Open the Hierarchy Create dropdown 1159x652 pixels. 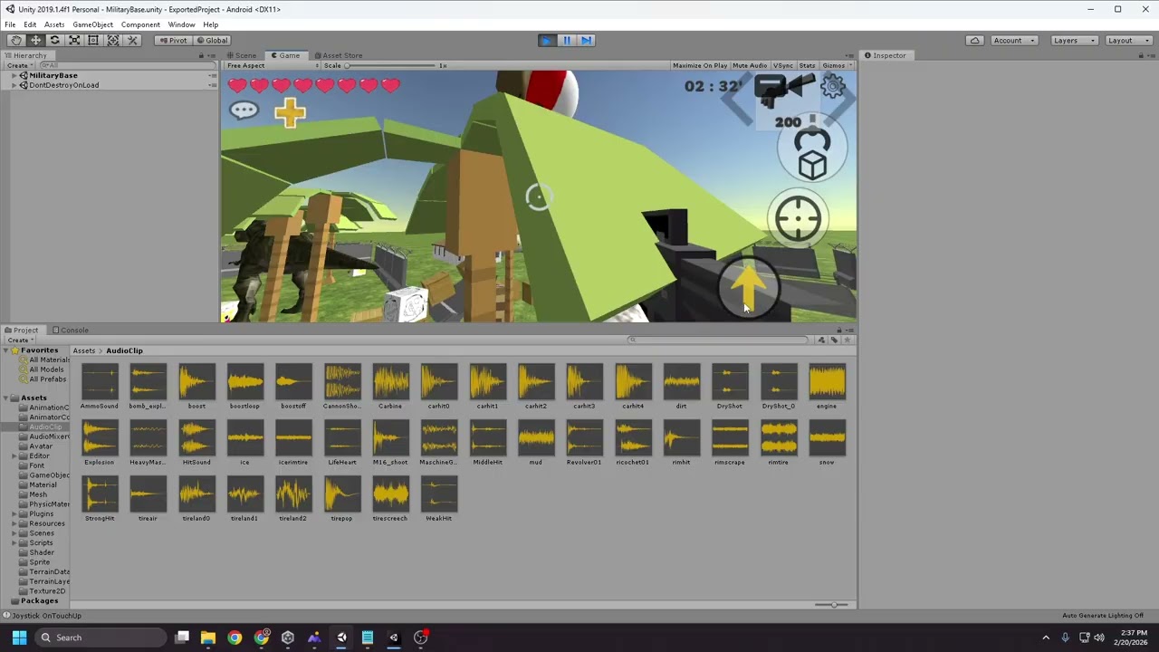(20, 65)
